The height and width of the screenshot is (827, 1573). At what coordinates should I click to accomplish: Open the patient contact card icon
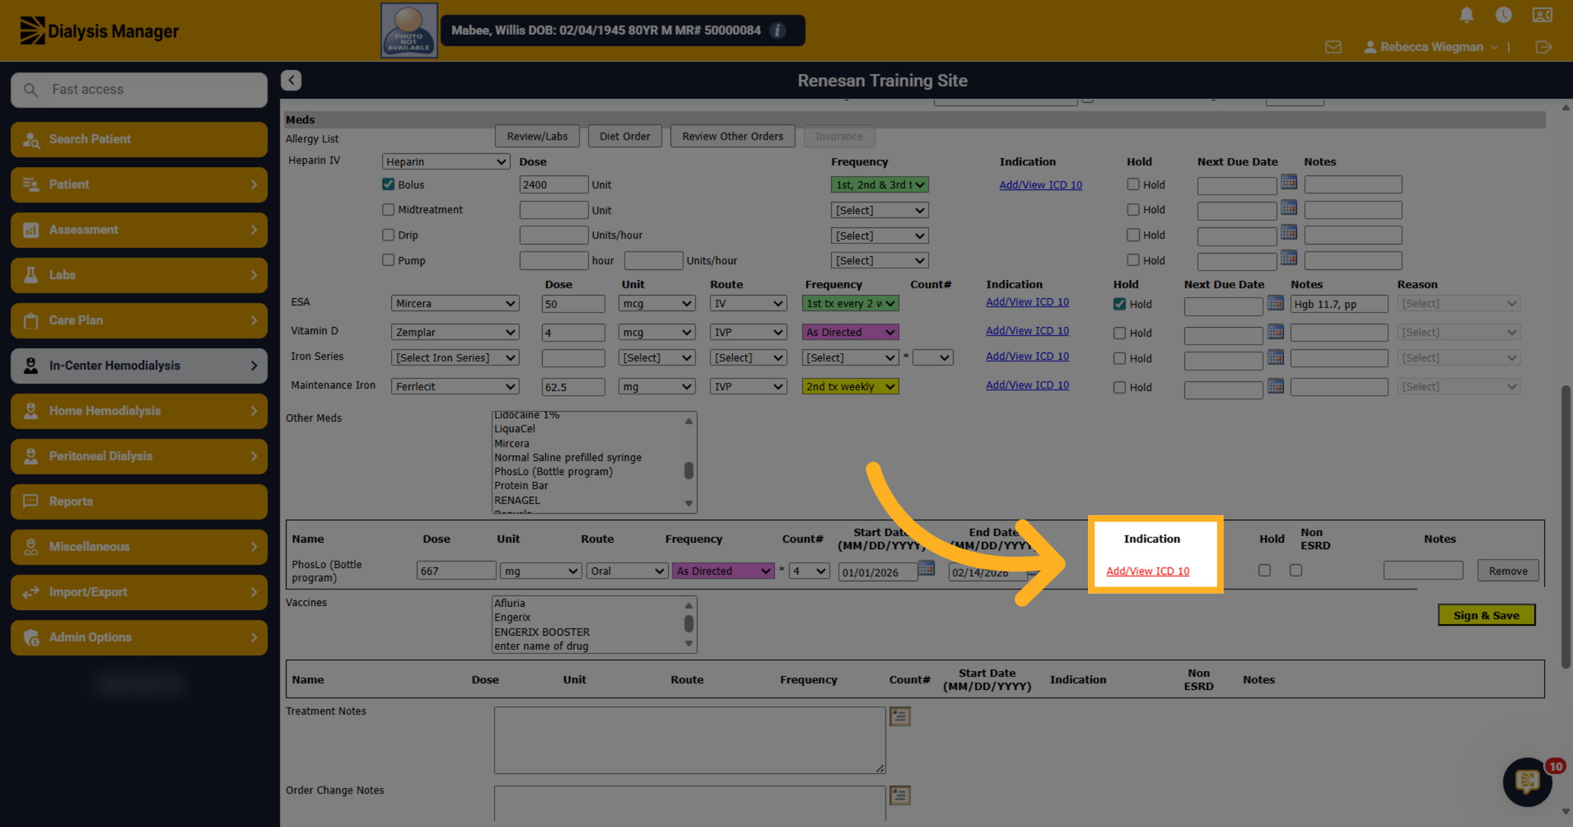click(1542, 15)
